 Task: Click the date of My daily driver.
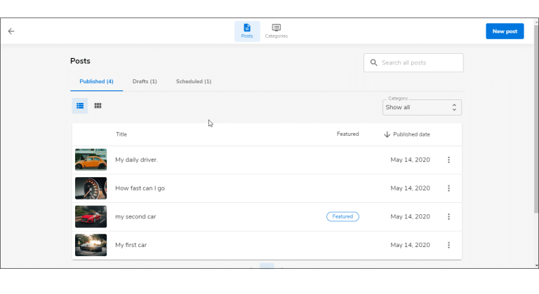pyautogui.click(x=410, y=160)
